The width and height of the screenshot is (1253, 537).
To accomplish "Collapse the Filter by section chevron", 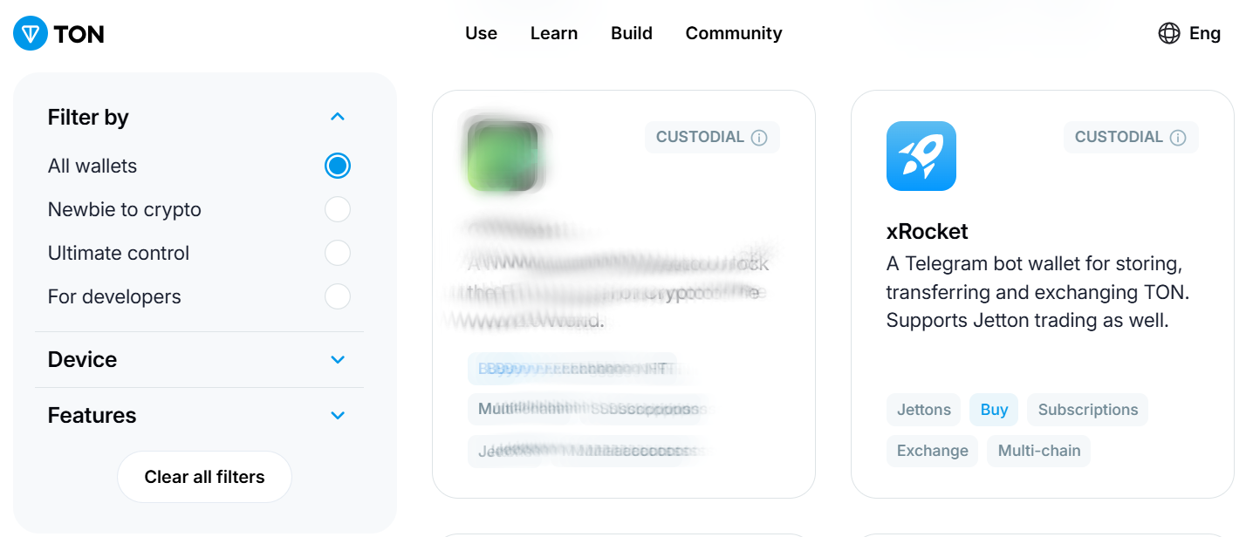I will [x=338, y=117].
